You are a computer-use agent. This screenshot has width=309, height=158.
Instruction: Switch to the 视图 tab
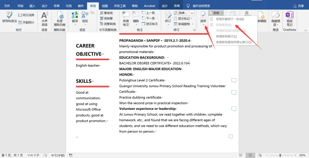click(x=105, y=6)
